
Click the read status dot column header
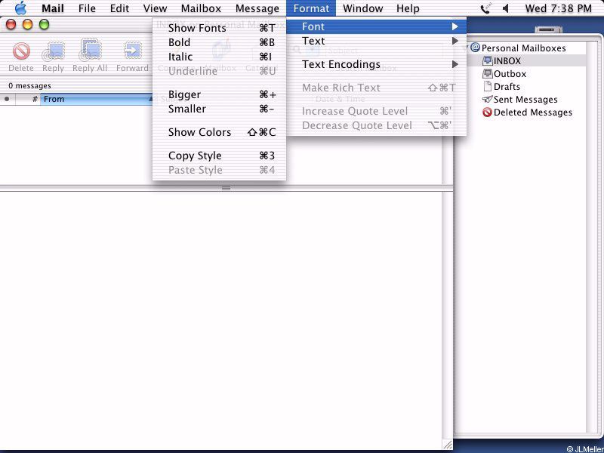pos(7,99)
